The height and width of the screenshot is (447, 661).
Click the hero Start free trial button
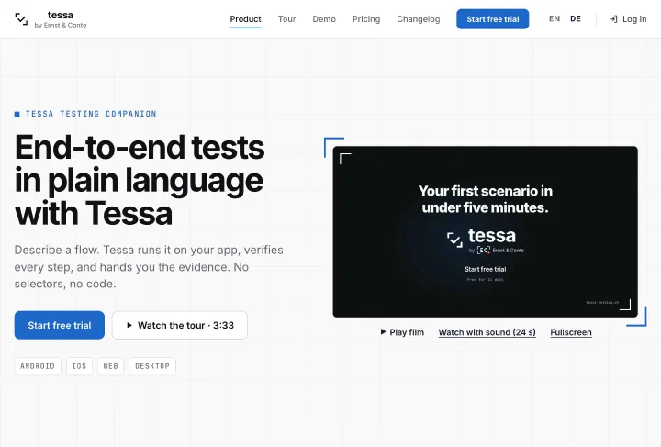(x=60, y=325)
